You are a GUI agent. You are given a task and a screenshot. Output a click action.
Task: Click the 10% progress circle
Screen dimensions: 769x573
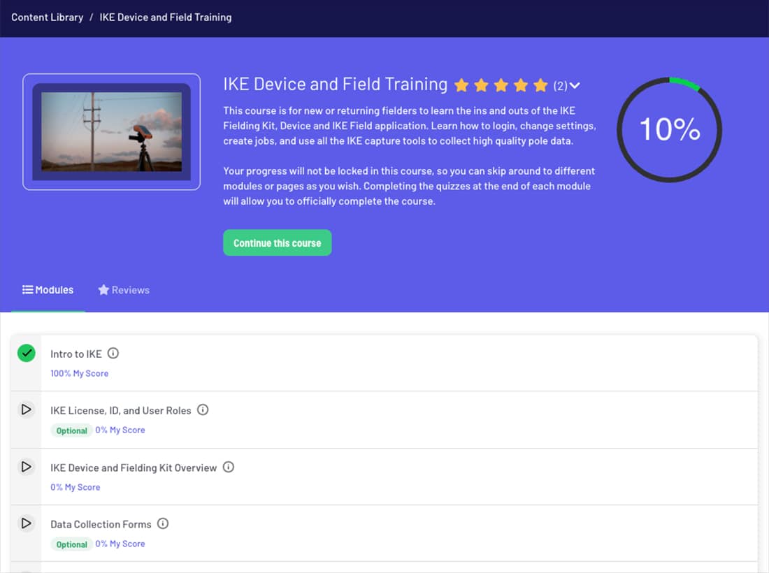(x=670, y=129)
